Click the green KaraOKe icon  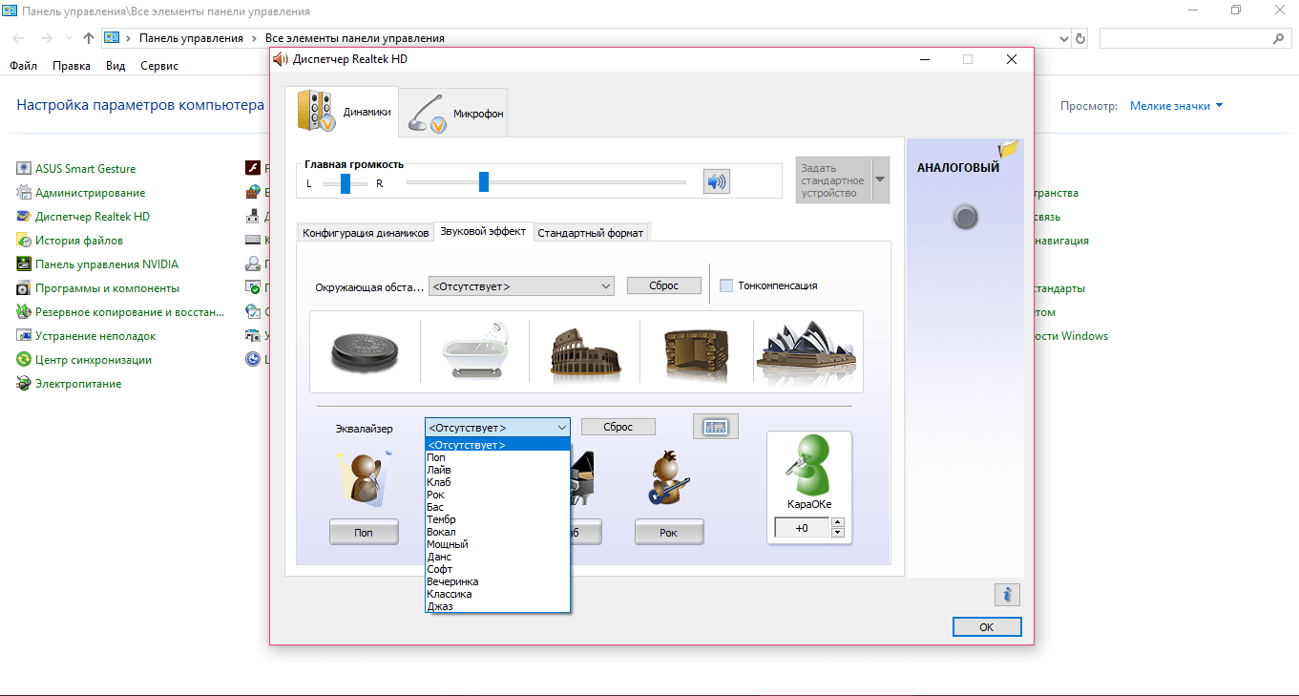(x=807, y=465)
